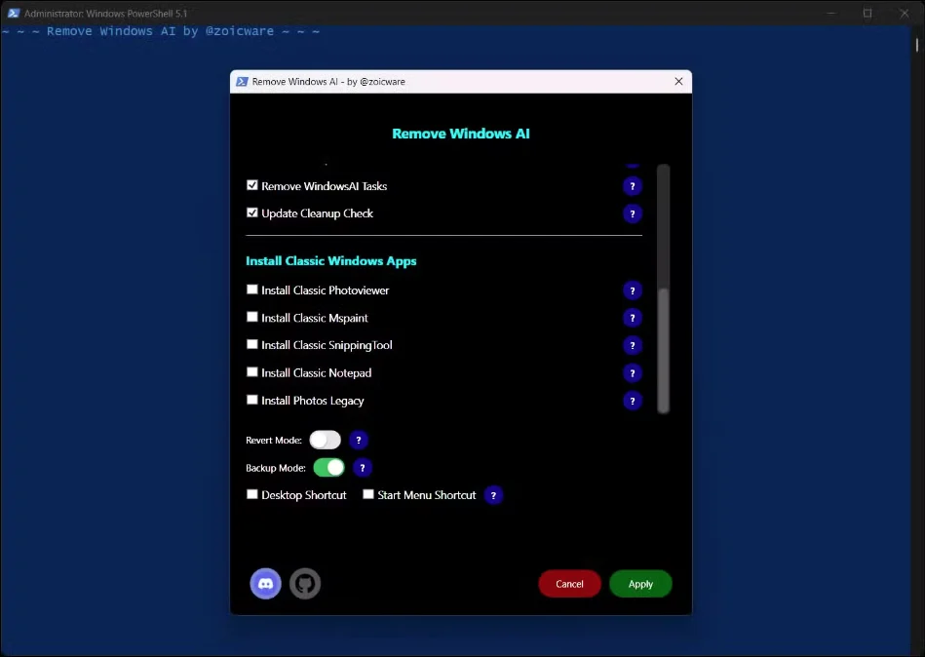This screenshot has height=657, width=925.
Task: Show help for Install Classic Notepad
Action: (633, 373)
